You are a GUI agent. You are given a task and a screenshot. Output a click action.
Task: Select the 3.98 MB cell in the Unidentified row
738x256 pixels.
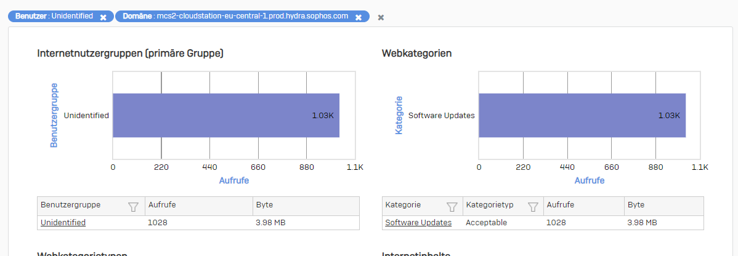click(x=270, y=223)
